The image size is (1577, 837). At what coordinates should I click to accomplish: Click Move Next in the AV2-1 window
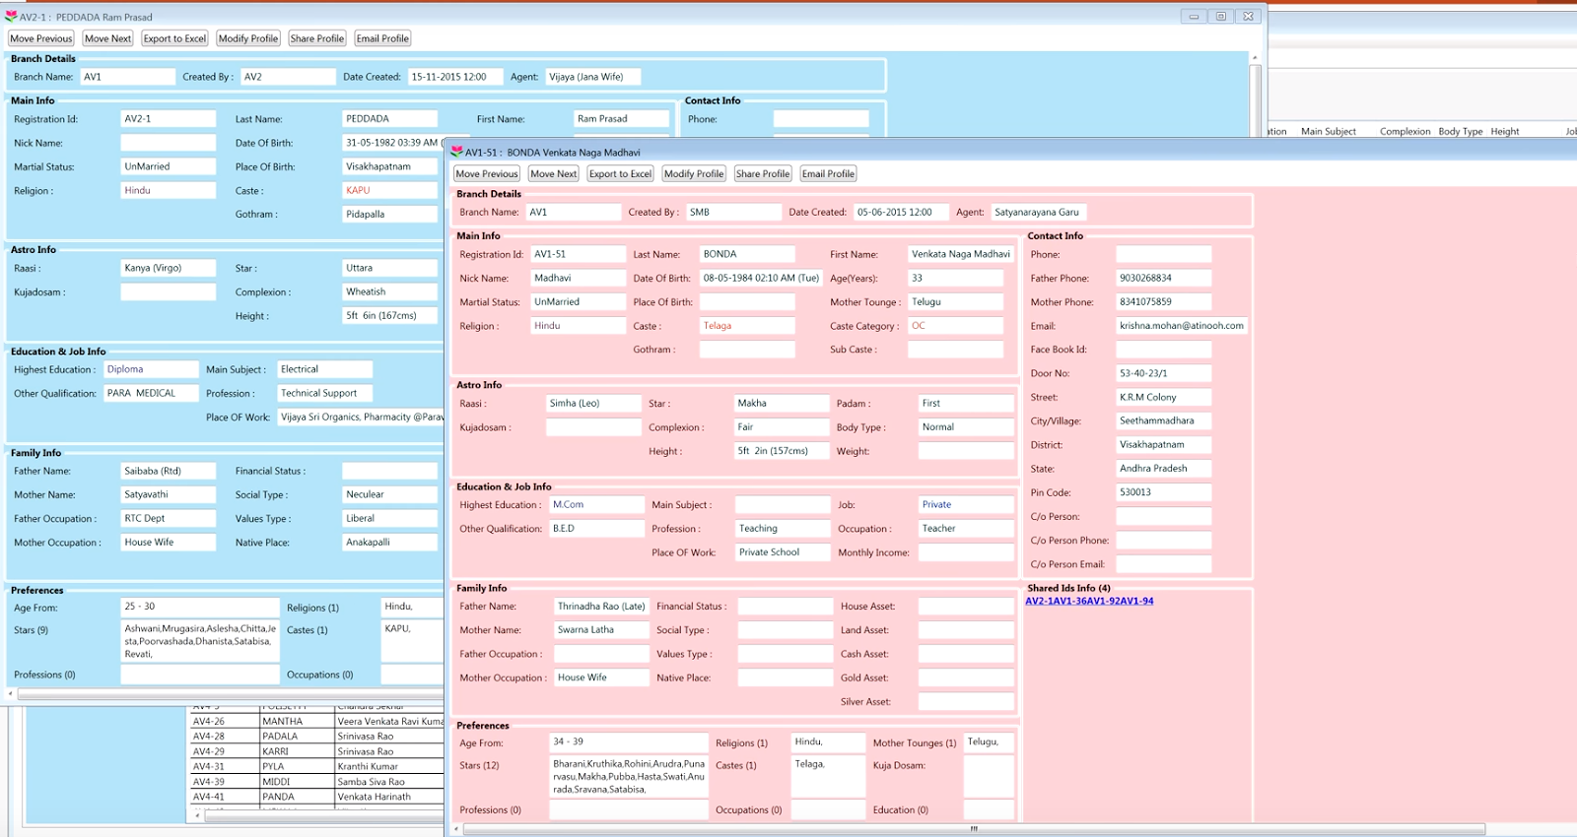pyautogui.click(x=107, y=38)
